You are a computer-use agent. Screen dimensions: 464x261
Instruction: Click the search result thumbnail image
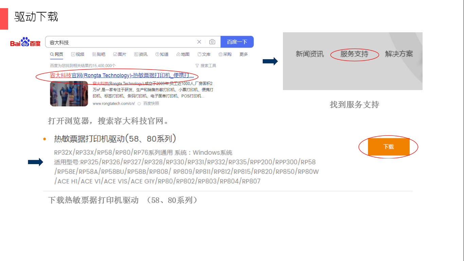pyautogui.click(x=69, y=94)
